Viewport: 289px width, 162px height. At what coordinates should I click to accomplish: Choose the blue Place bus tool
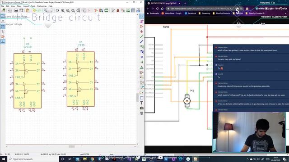pyautogui.click(x=141, y=42)
